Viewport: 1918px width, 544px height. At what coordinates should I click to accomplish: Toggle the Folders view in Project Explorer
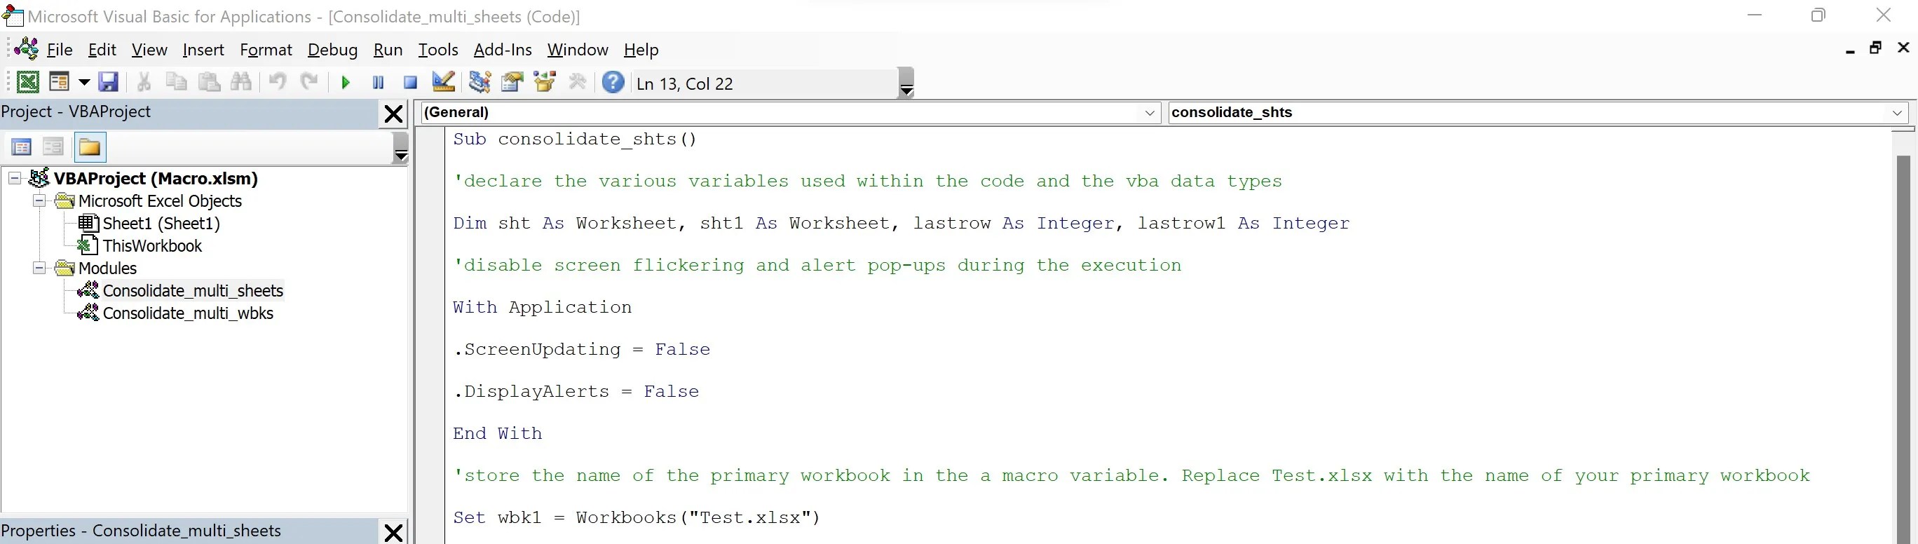point(90,147)
